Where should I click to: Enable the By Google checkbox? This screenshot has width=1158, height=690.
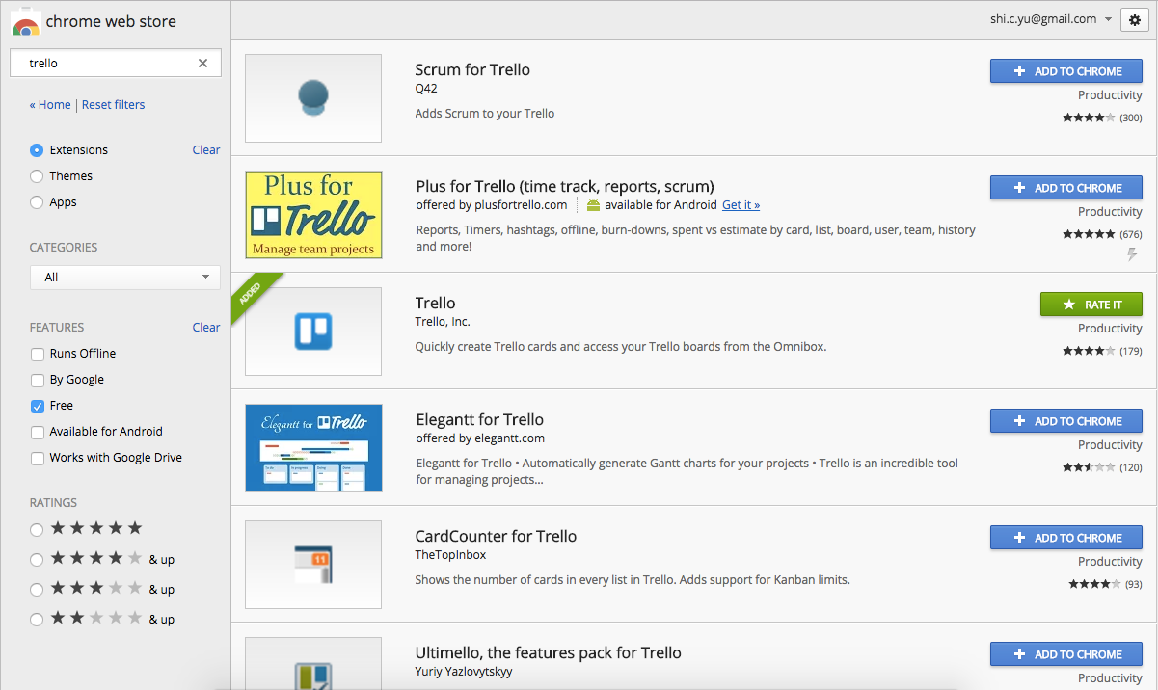point(38,380)
